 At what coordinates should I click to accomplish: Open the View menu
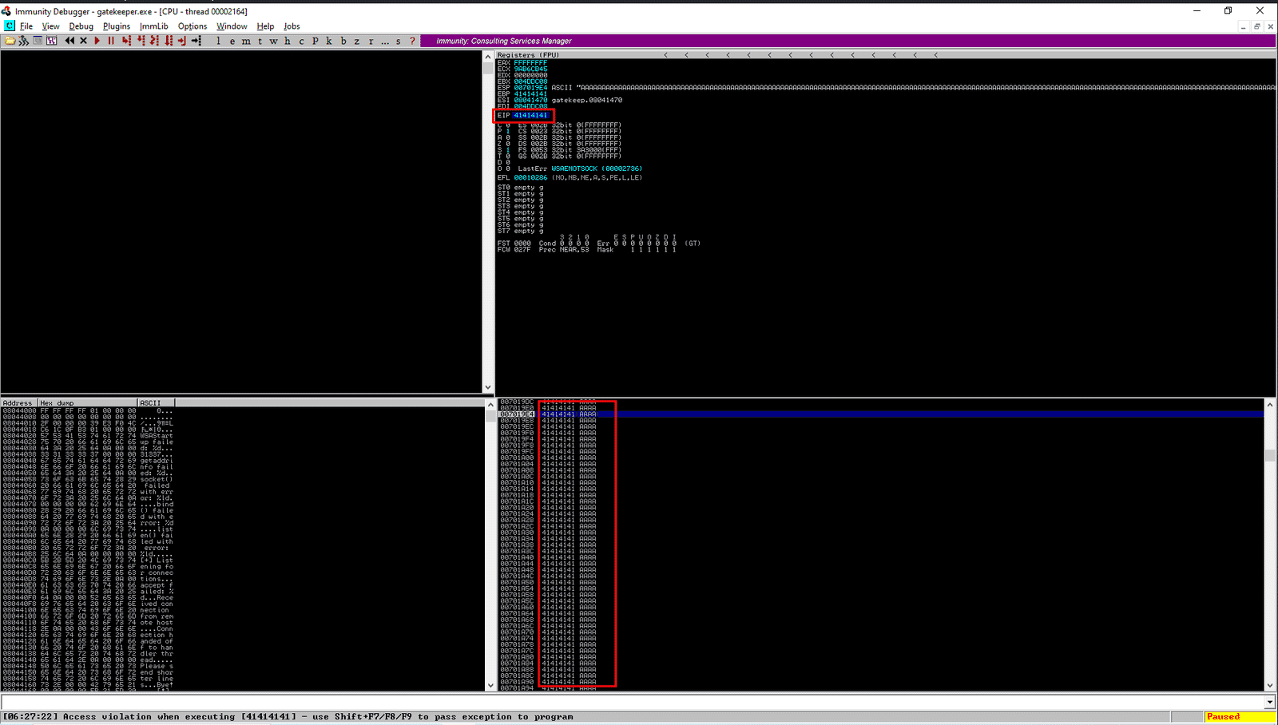click(x=50, y=26)
